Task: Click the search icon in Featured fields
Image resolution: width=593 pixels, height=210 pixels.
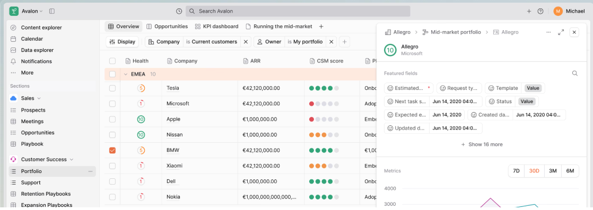Action: pos(575,74)
